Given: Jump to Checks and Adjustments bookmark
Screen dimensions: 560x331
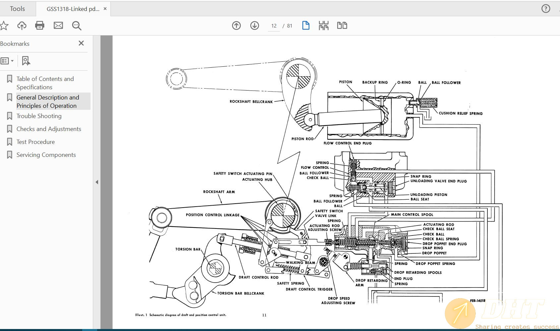Looking at the screenshot, I should coord(49,129).
